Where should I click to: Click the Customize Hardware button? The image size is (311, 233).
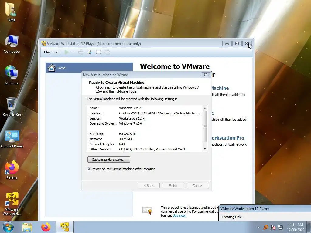109,160
